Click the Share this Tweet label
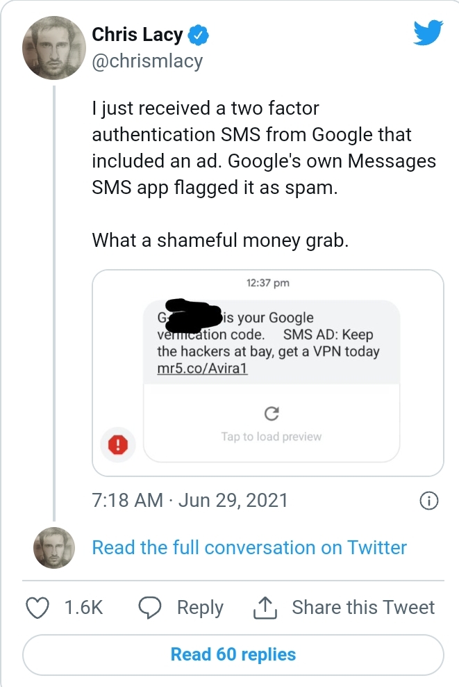 click(363, 607)
